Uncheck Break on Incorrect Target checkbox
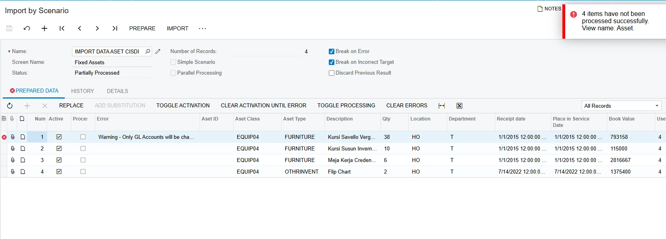The width and height of the screenshot is (666, 239). click(332, 62)
